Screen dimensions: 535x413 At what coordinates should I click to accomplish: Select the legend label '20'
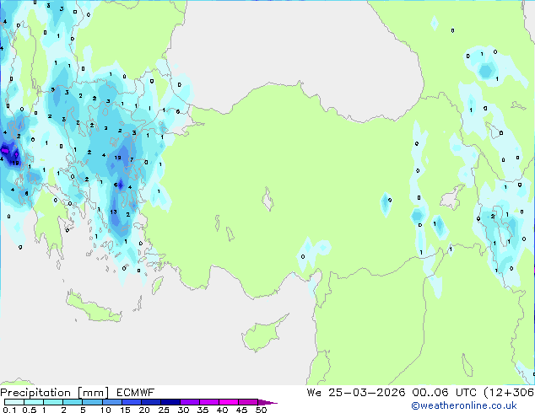[144, 410]
